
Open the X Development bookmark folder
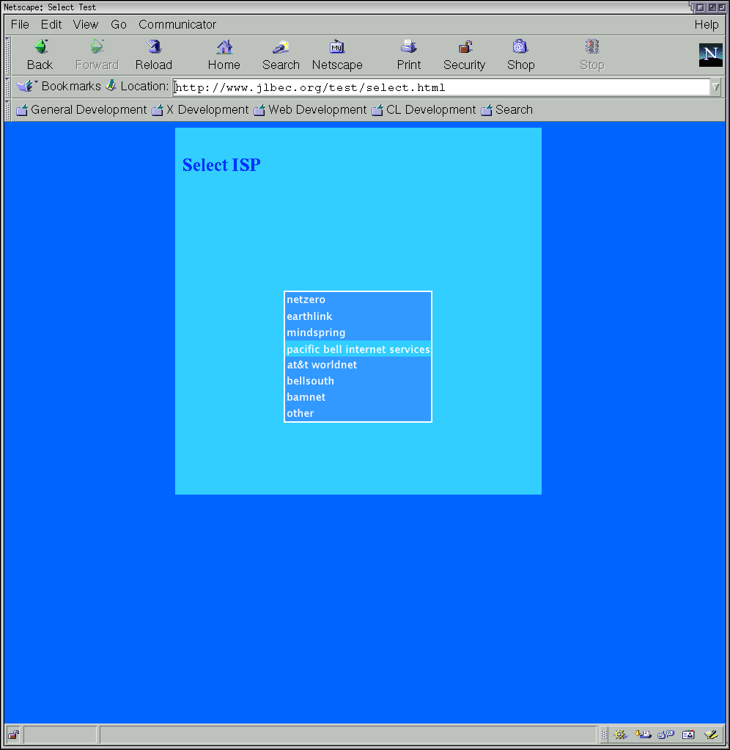tap(200, 110)
